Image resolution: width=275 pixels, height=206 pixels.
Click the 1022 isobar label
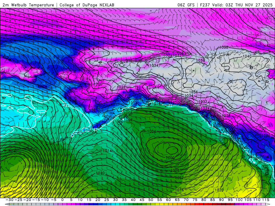[121, 87]
